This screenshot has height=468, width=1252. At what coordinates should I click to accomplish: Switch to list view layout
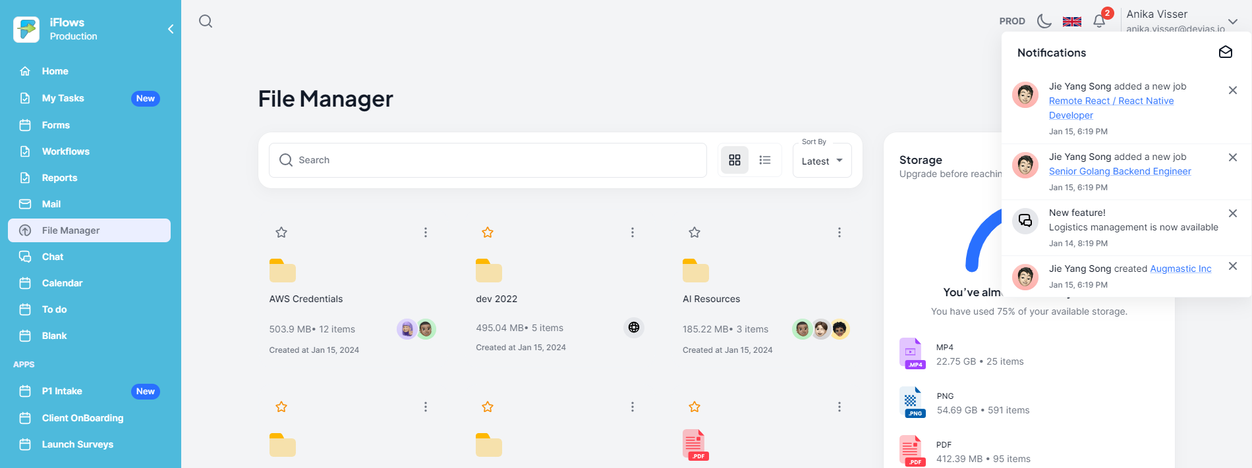click(764, 160)
